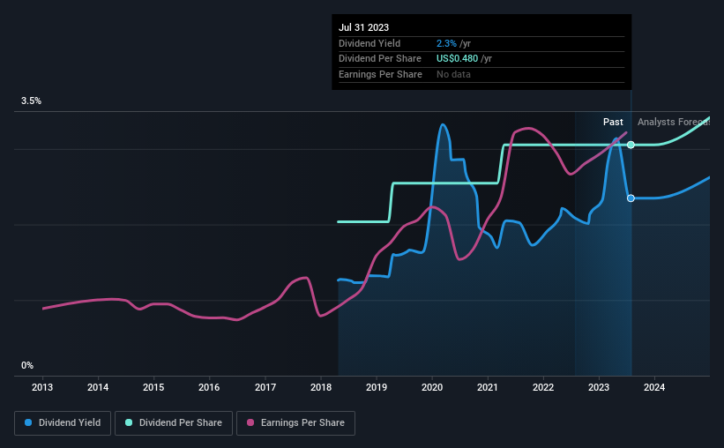Click the 2018 x-axis label
This screenshot has width=724, height=448.
pyautogui.click(x=321, y=387)
